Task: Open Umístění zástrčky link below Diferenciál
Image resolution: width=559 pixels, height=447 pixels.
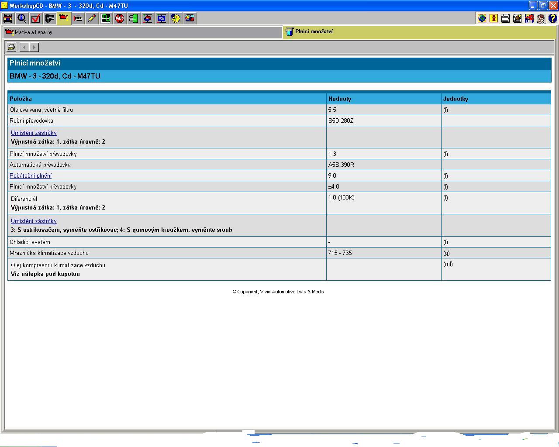Action: coord(34,221)
